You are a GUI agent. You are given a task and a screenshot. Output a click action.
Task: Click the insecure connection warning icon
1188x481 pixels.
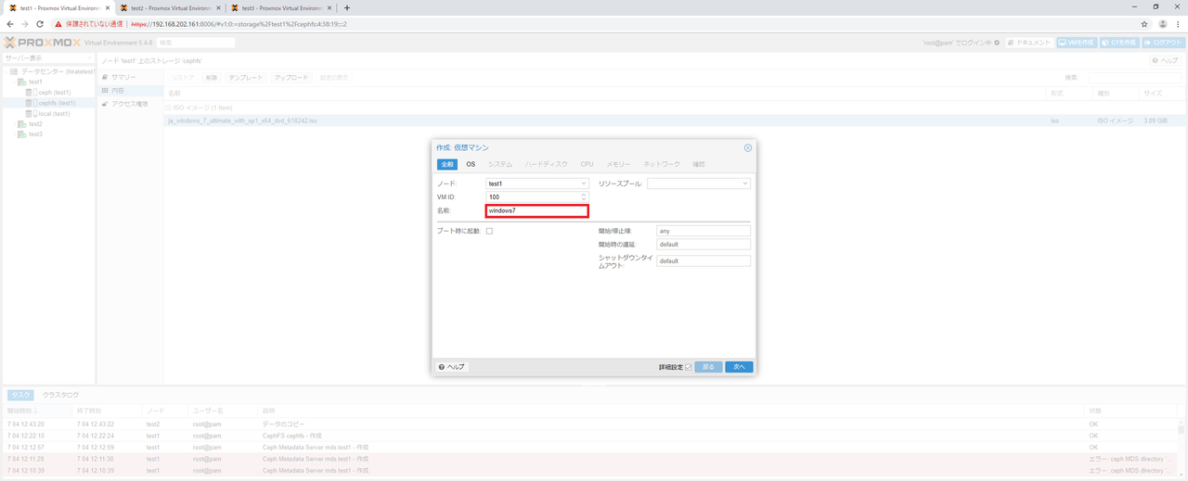pyautogui.click(x=58, y=24)
